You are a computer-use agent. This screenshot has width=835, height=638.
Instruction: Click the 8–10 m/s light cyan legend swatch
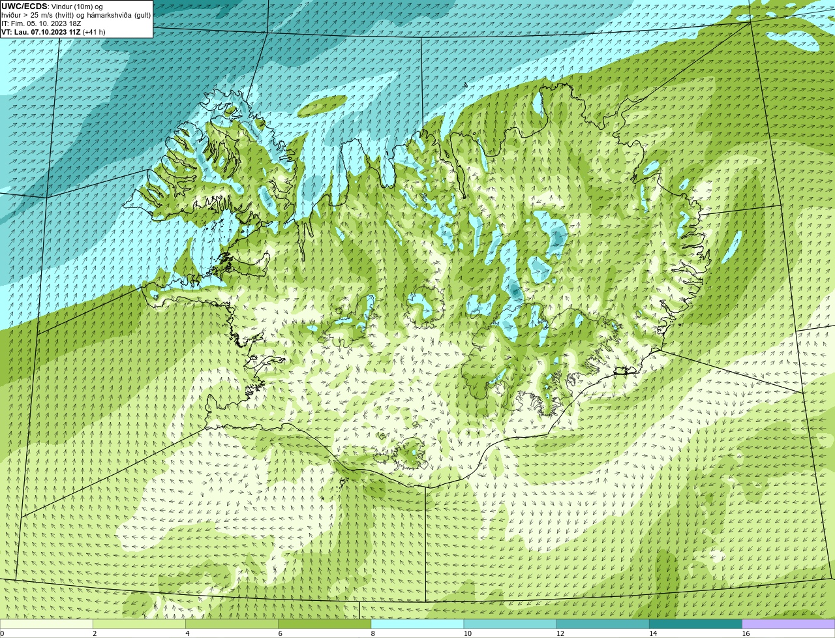coord(417,624)
